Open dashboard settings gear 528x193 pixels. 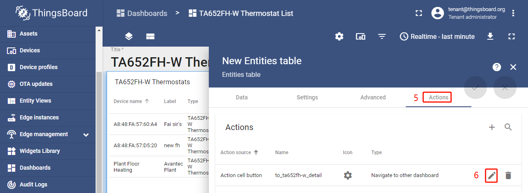click(x=339, y=36)
